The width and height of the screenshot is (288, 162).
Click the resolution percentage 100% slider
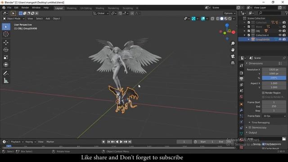pyautogui.click(x=274, y=78)
